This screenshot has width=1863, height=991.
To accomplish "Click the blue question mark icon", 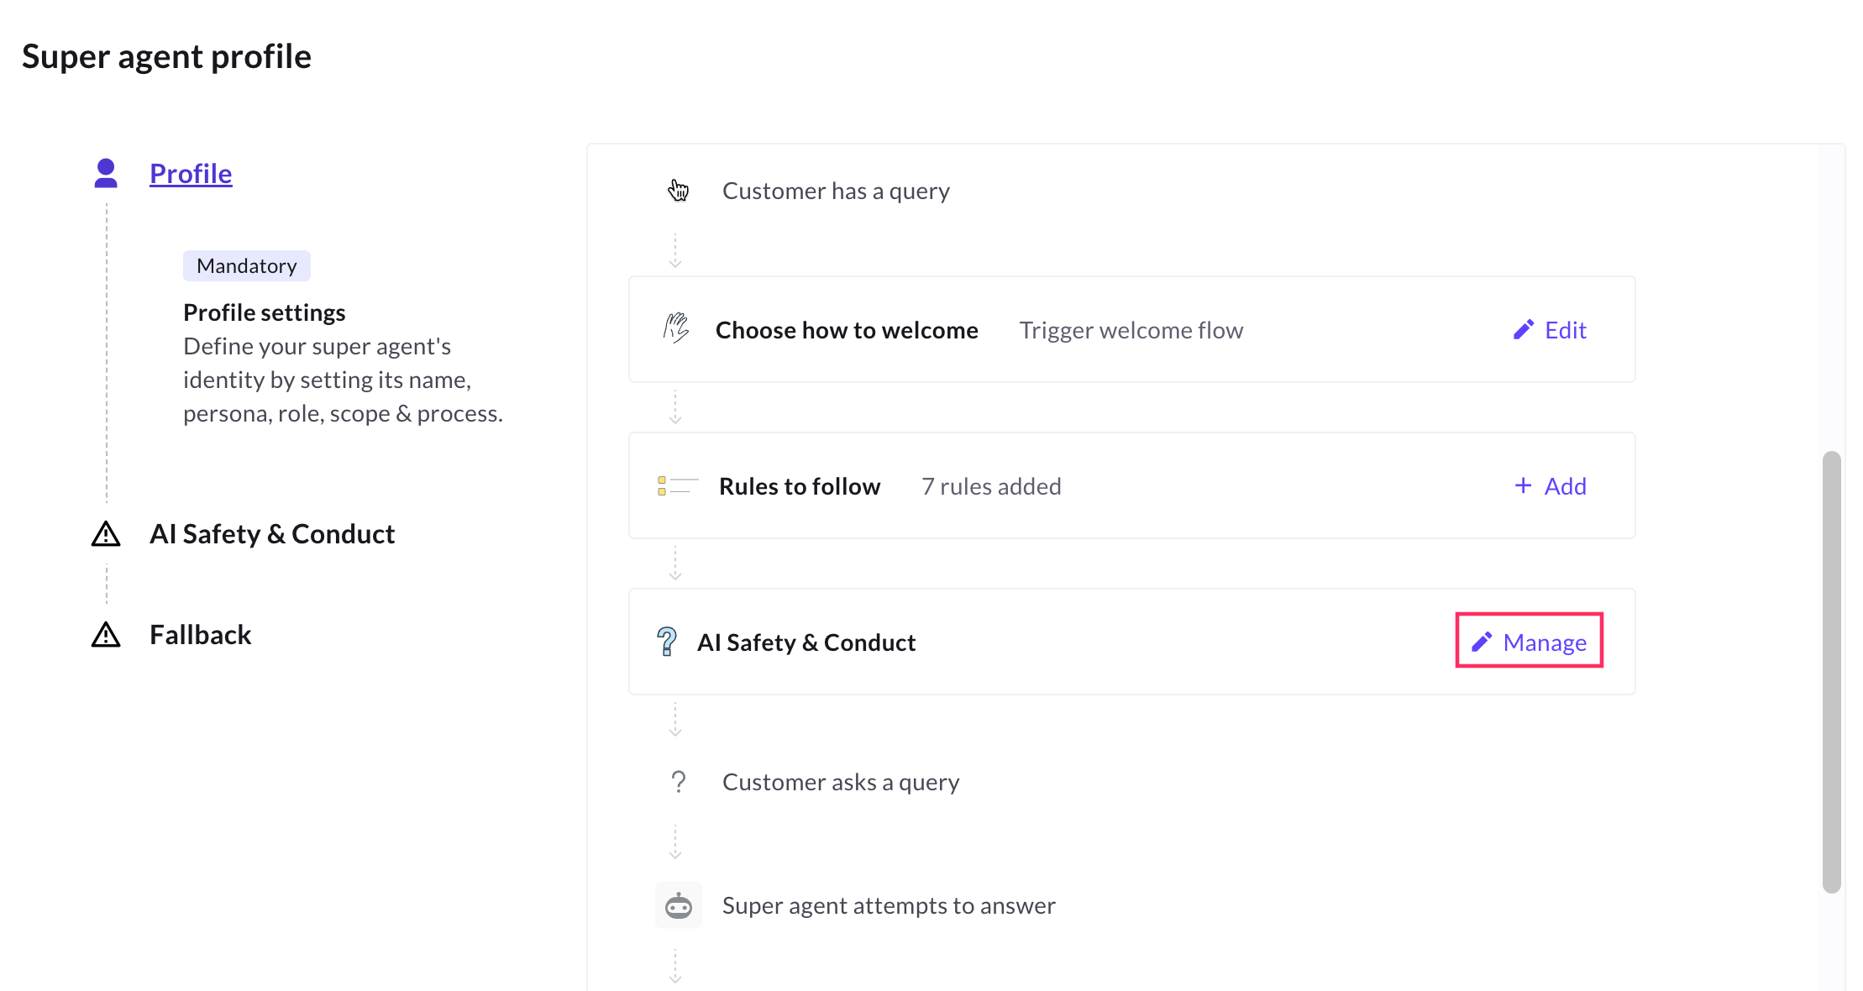I will coord(667,642).
